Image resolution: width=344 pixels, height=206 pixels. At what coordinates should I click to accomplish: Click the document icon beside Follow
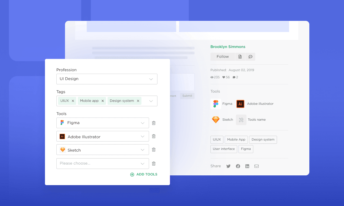tap(240, 57)
